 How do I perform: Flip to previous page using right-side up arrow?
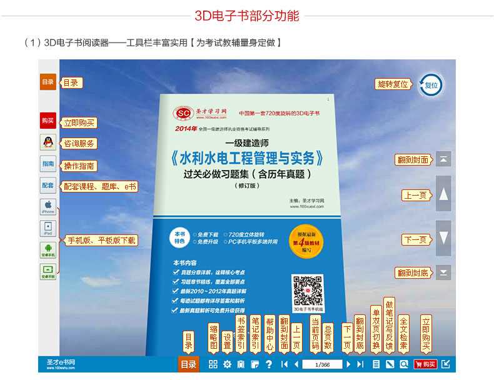tap(443, 194)
